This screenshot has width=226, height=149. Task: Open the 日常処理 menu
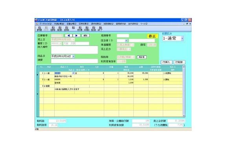point(84,24)
